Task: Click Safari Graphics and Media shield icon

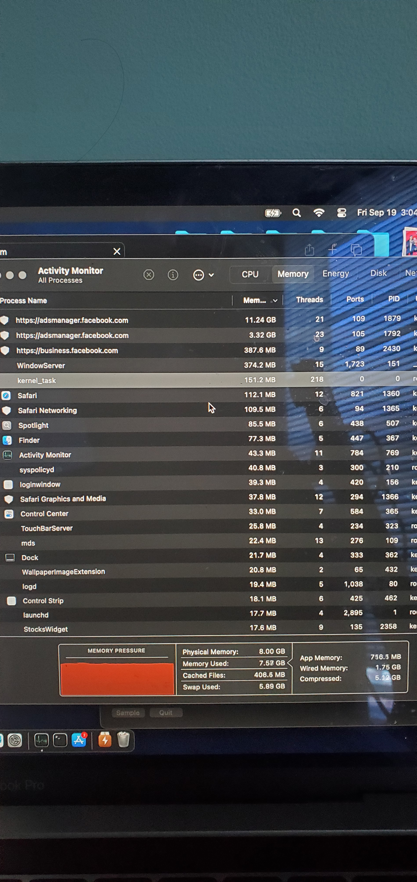Action: 8,499
